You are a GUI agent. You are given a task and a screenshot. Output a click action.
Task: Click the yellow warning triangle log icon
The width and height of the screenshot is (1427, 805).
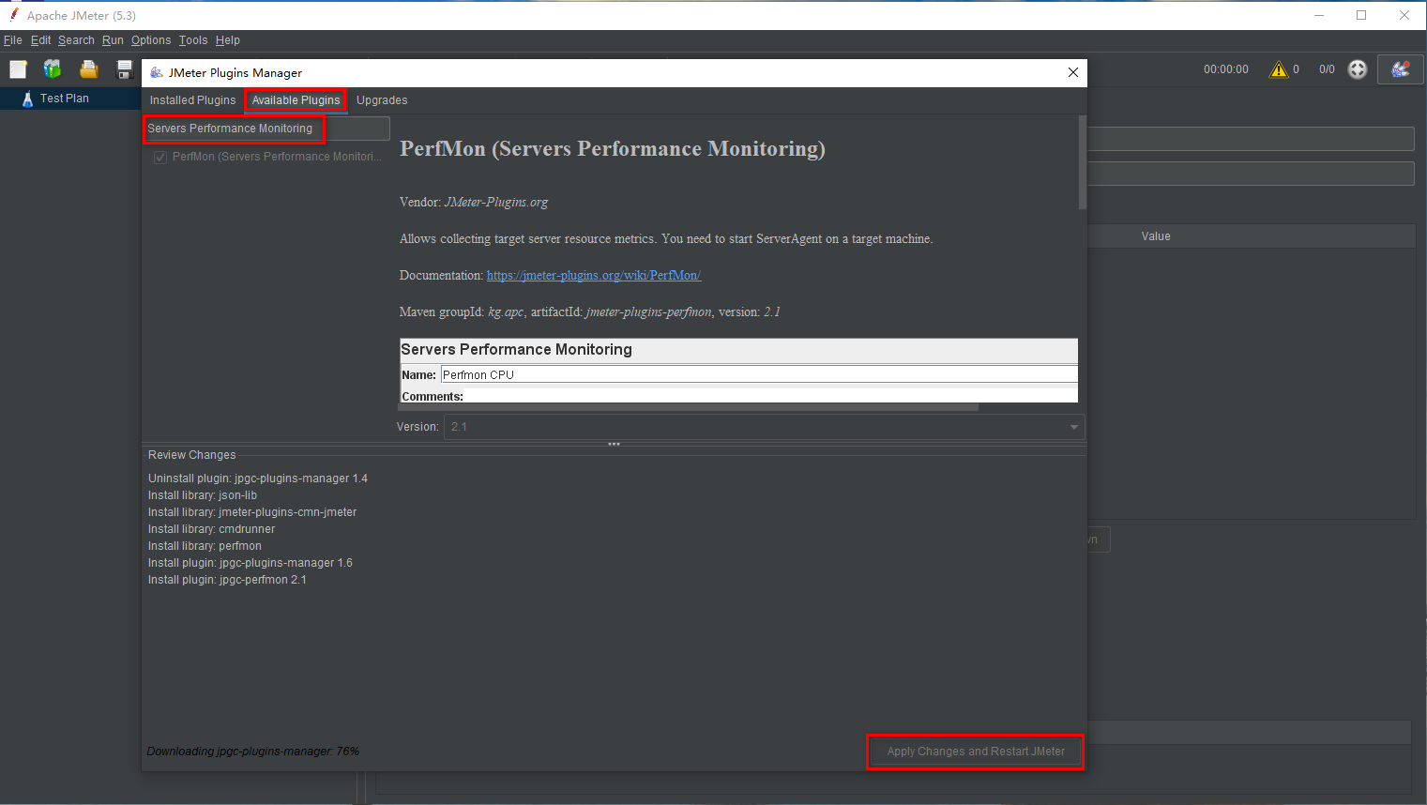click(1278, 69)
